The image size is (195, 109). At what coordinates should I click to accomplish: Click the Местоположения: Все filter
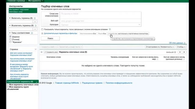click(x=88, y=34)
